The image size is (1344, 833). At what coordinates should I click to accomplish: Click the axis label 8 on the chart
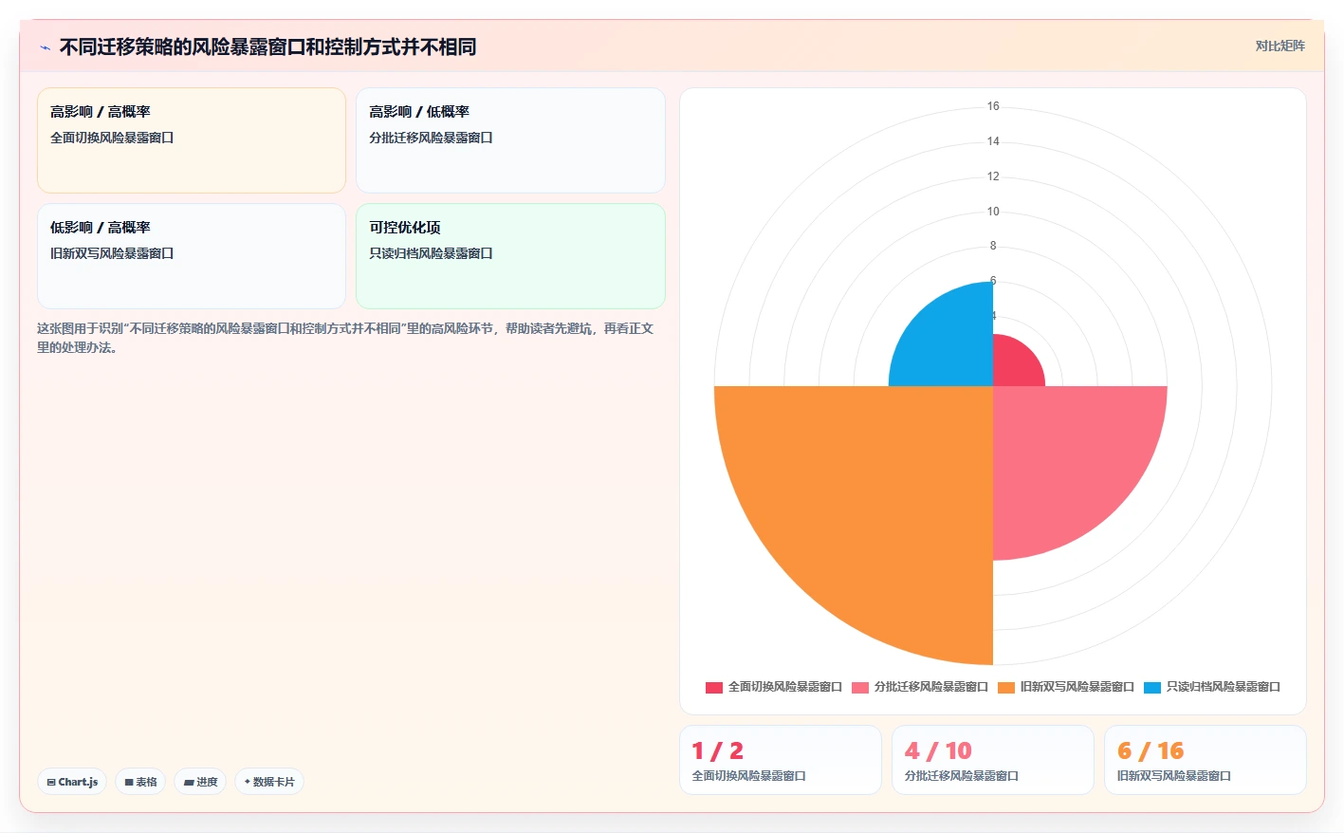[x=993, y=246]
